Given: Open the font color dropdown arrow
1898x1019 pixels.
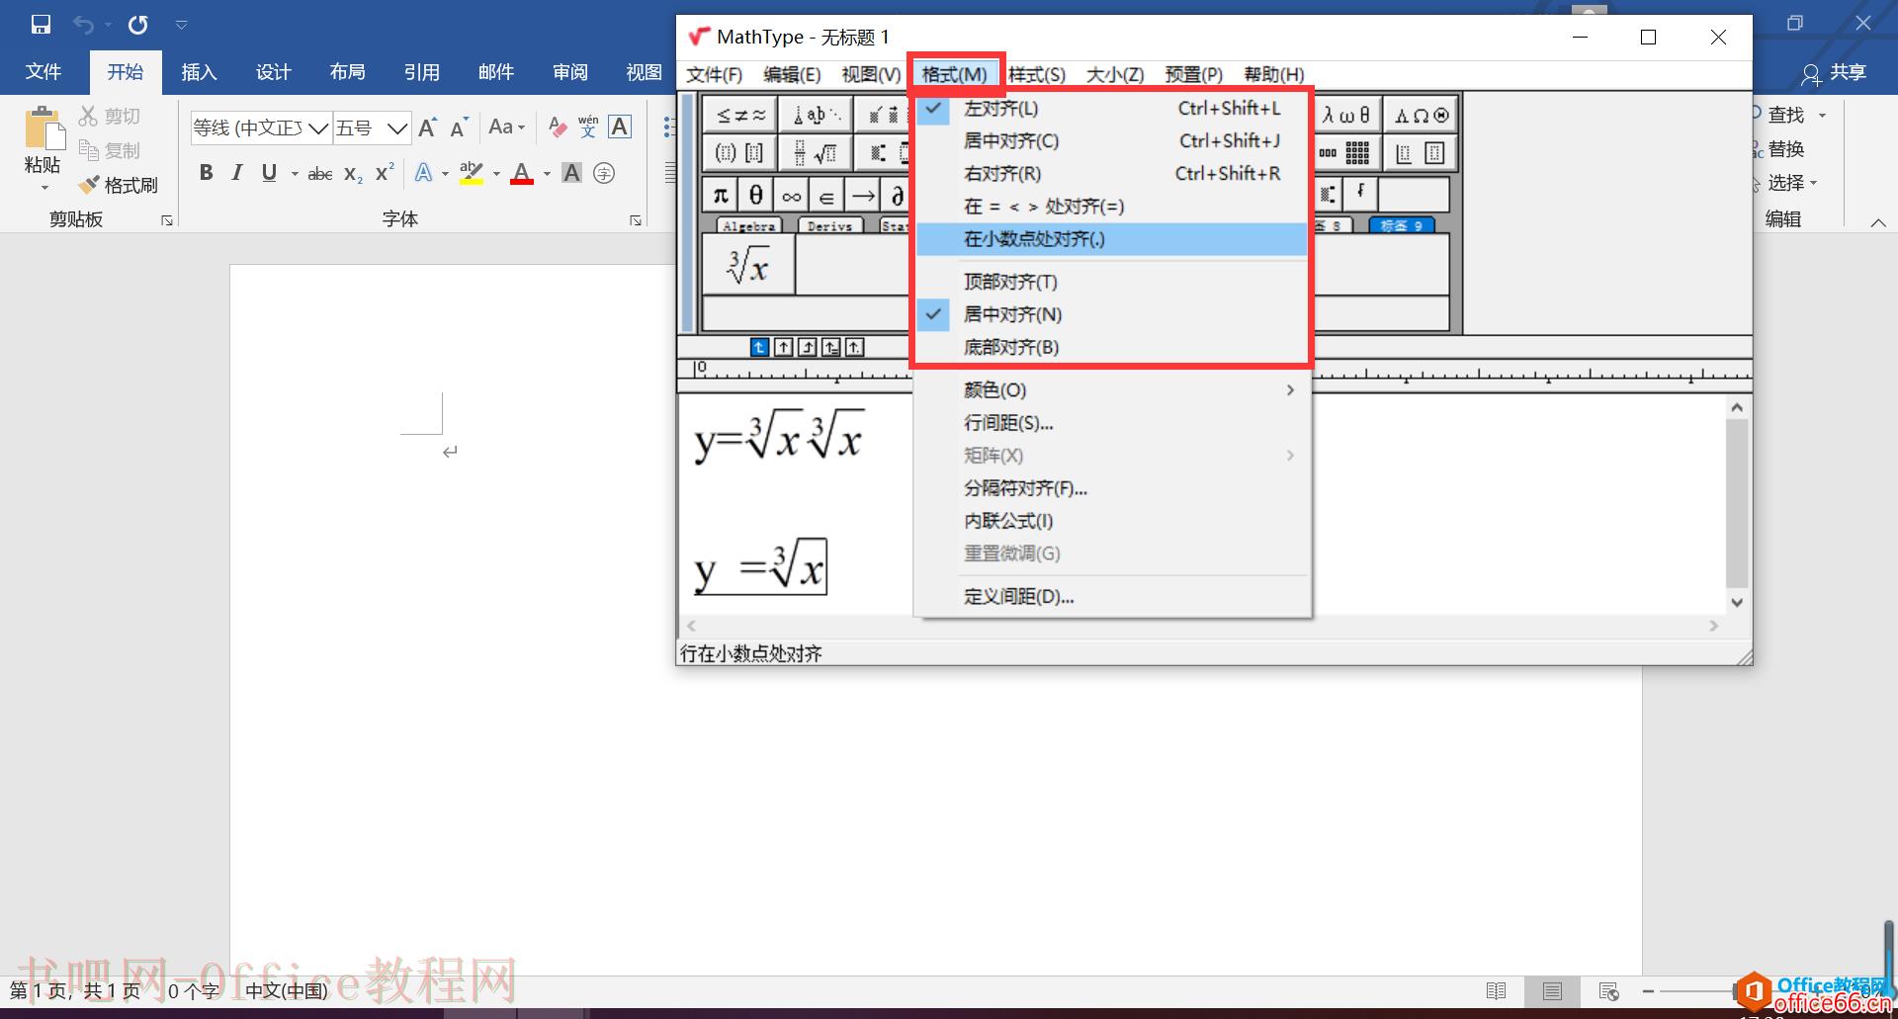Looking at the screenshot, I should pos(547,174).
